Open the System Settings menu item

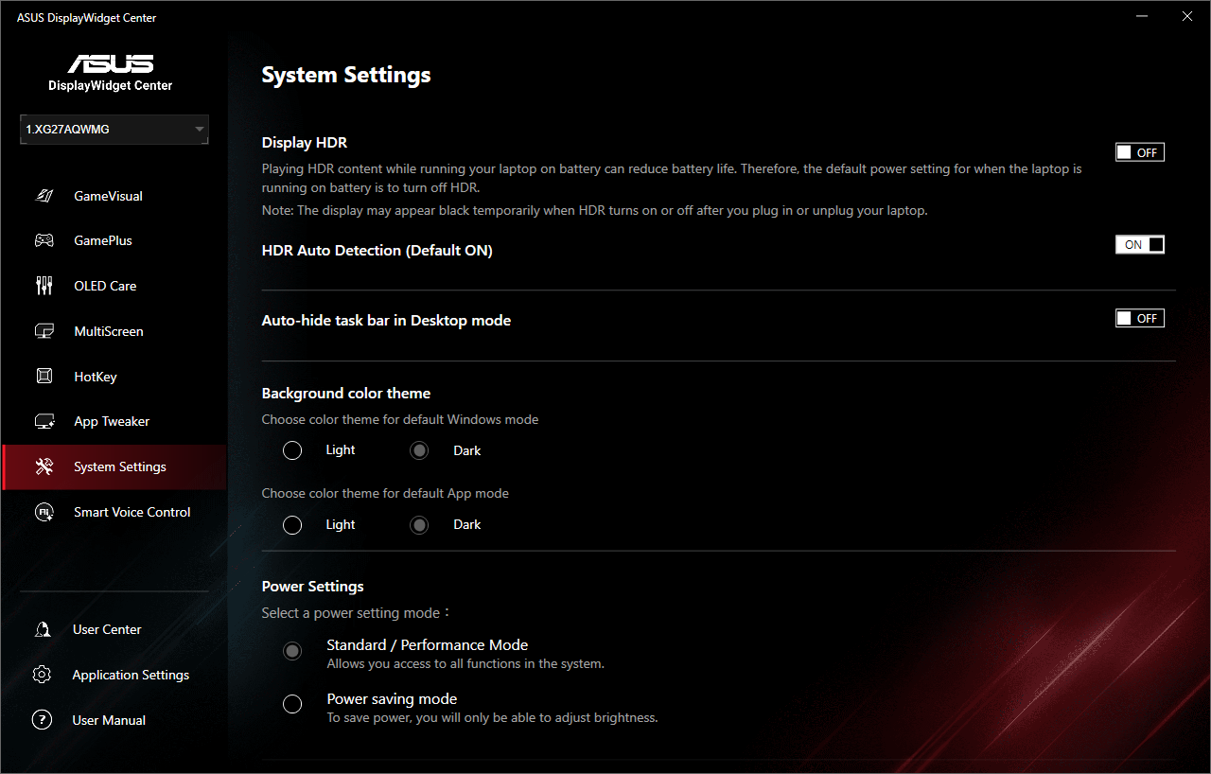[119, 466]
